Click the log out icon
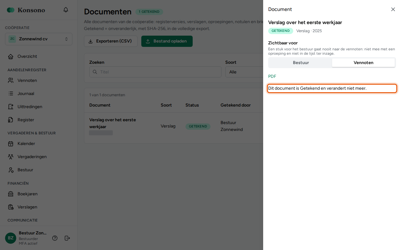This screenshot has width=401, height=250. click(67, 238)
